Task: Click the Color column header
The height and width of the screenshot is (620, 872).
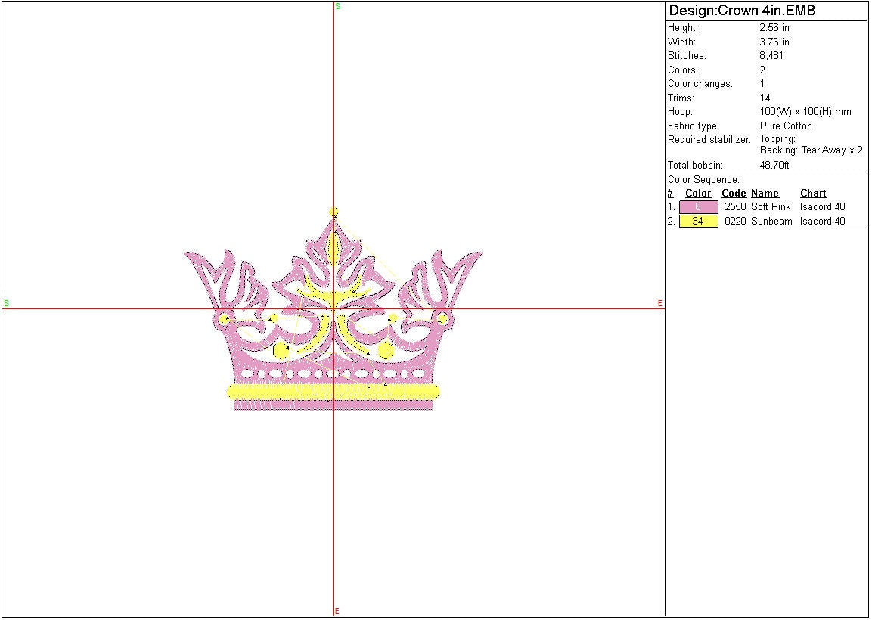Action: coord(698,194)
